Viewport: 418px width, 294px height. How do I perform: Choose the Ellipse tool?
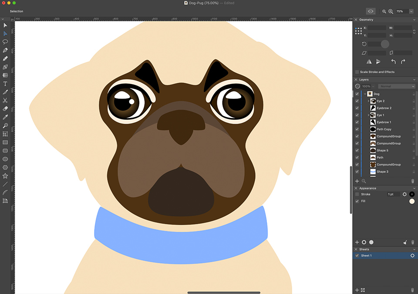[5, 159]
